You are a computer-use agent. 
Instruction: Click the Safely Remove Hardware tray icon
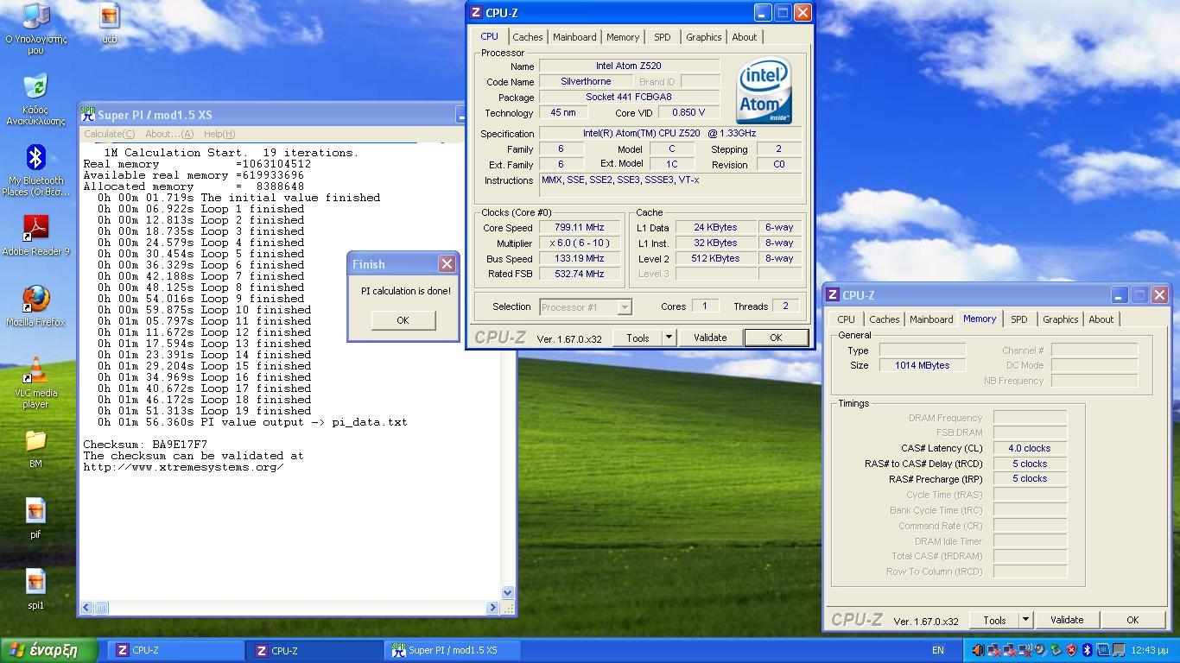click(1056, 650)
